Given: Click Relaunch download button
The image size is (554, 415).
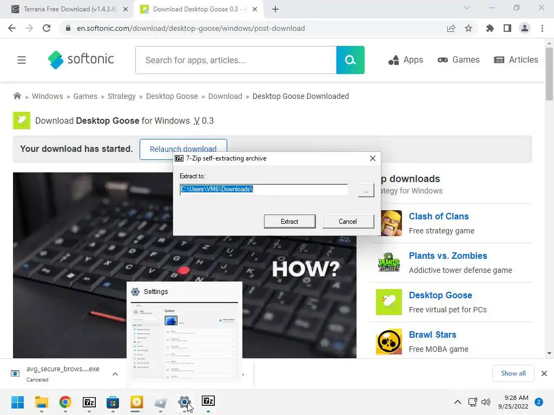Looking at the screenshot, I should click(183, 149).
